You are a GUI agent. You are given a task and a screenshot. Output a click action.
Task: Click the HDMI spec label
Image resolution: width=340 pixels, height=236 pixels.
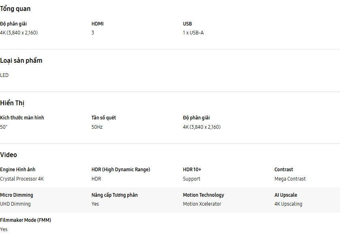[97, 24]
